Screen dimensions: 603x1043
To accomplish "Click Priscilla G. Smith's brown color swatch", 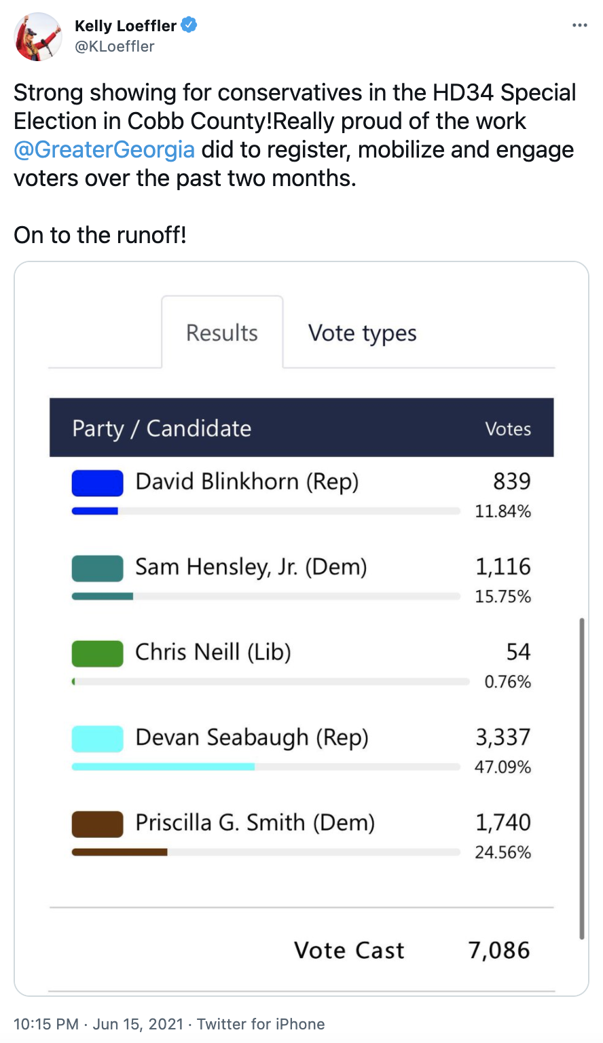I will pyautogui.click(x=98, y=824).
